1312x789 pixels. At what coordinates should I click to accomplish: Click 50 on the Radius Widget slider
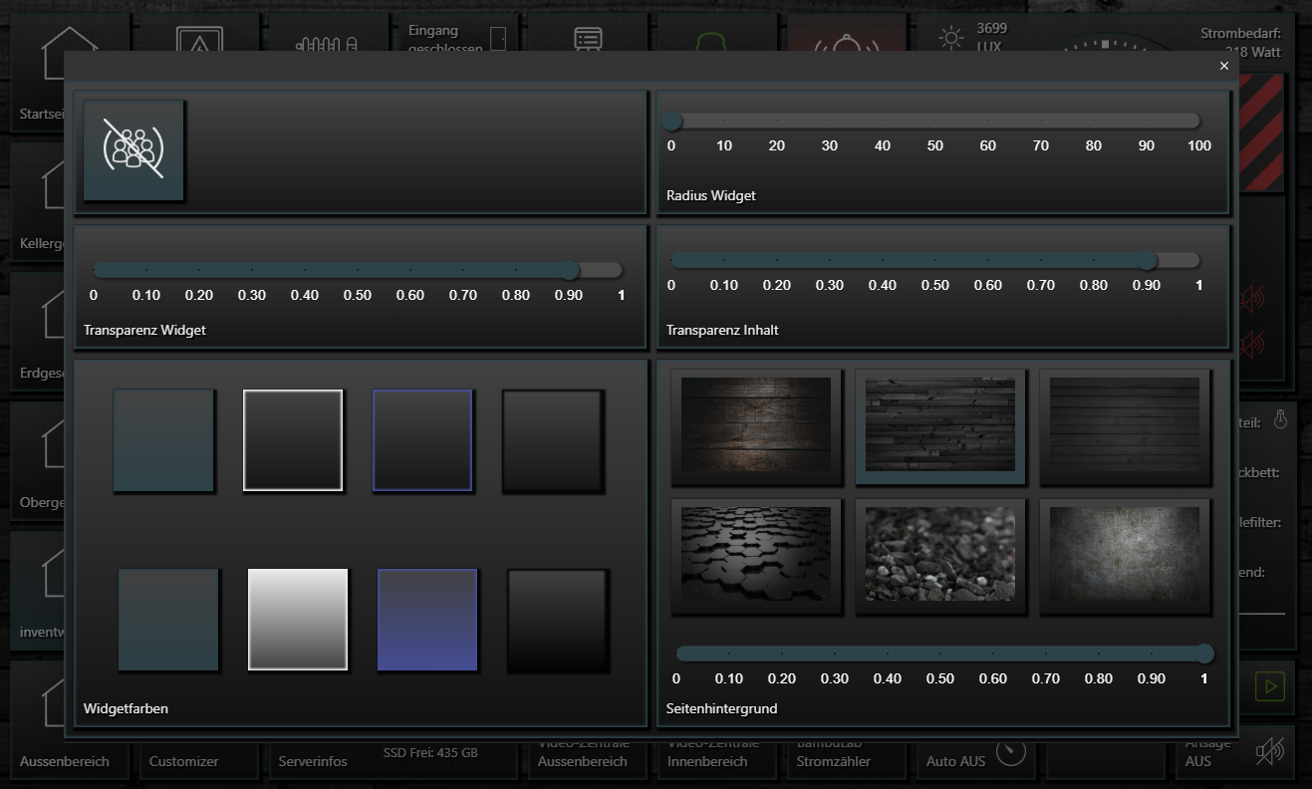click(x=934, y=122)
